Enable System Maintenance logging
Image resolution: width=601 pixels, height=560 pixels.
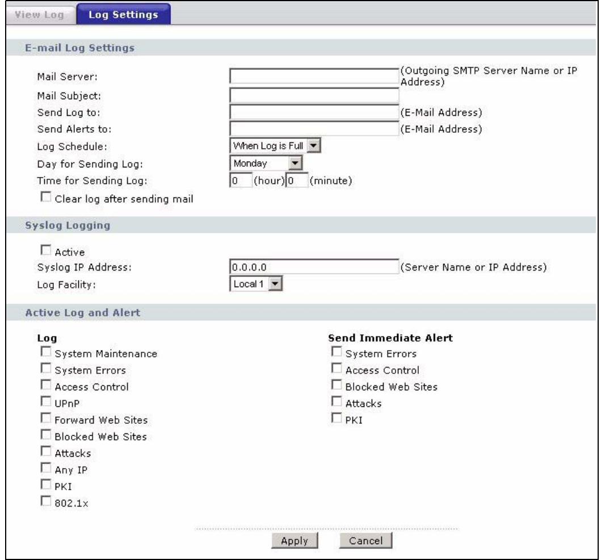(45, 352)
